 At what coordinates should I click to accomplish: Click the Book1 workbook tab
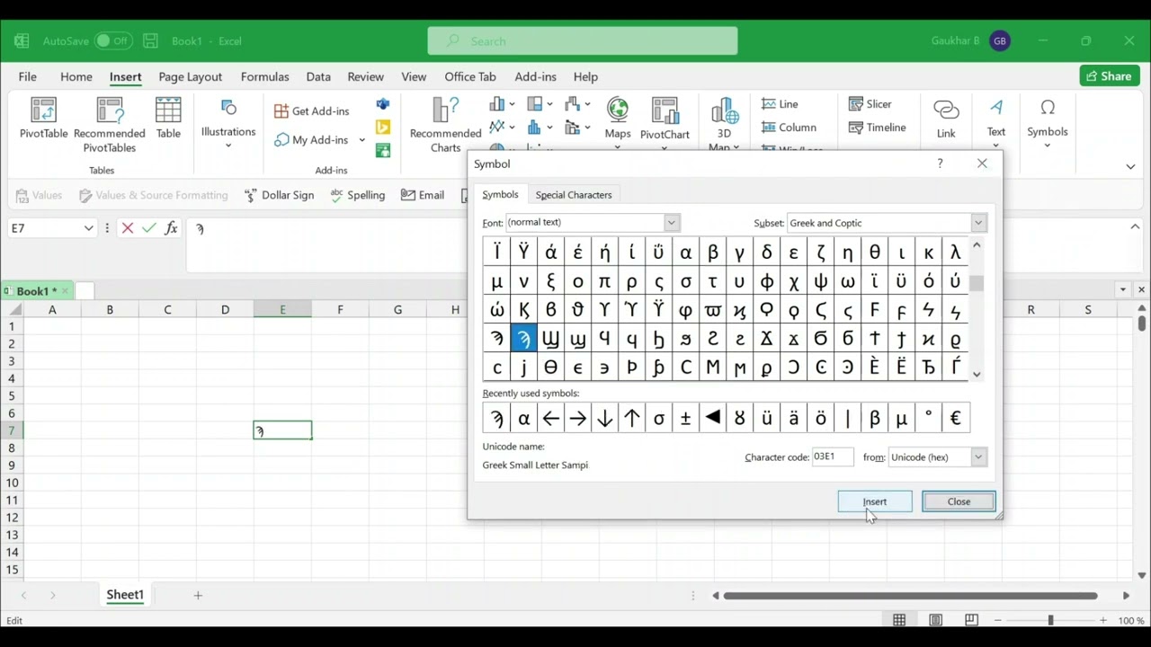(x=36, y=291)
